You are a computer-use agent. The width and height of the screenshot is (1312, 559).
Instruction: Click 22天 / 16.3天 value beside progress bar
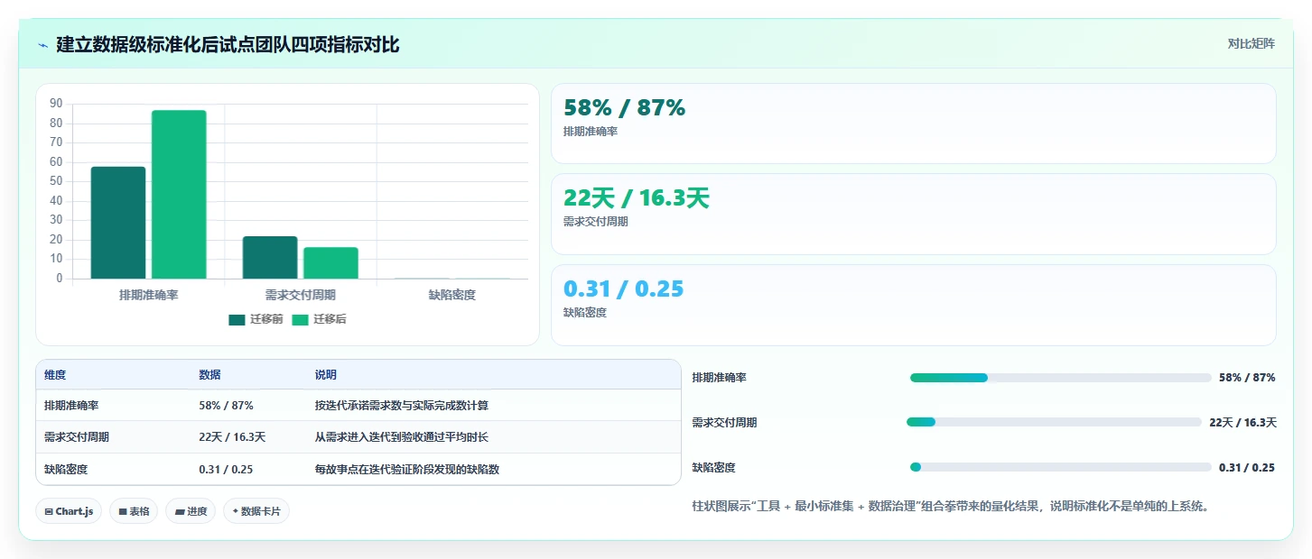pyautogui.click(x=1242, y=422)
